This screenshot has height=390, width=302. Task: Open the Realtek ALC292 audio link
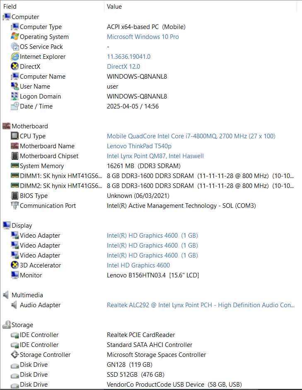click(201, 305)
